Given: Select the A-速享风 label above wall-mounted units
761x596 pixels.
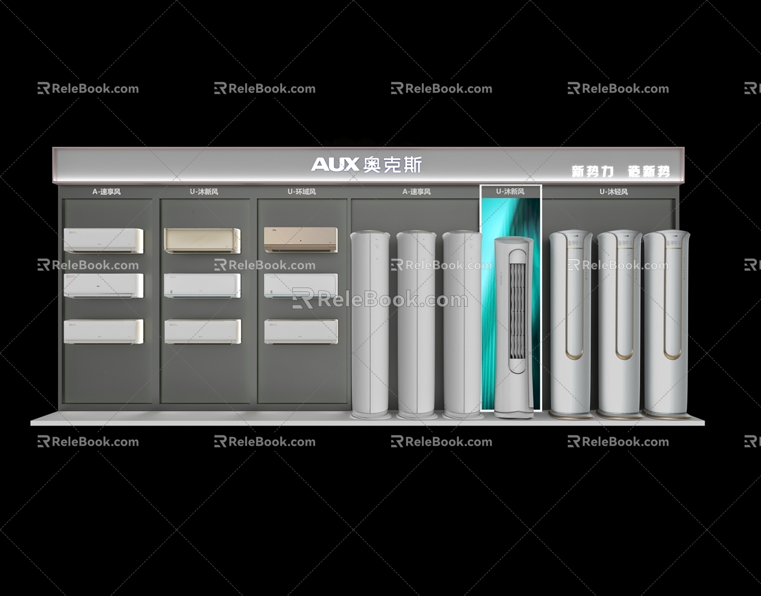Looking at the screenshot, I should tap(107, 192).
